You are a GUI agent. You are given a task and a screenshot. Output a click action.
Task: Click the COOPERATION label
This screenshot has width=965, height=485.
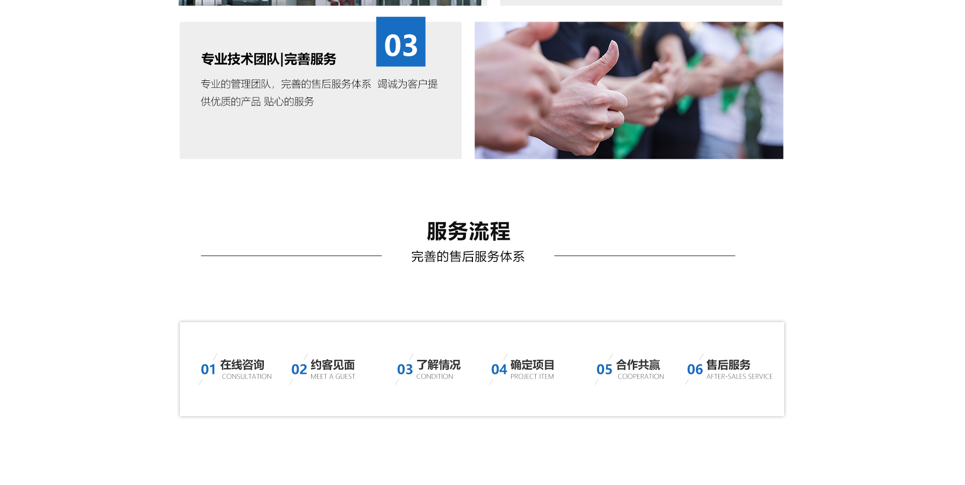coord(641,376)
